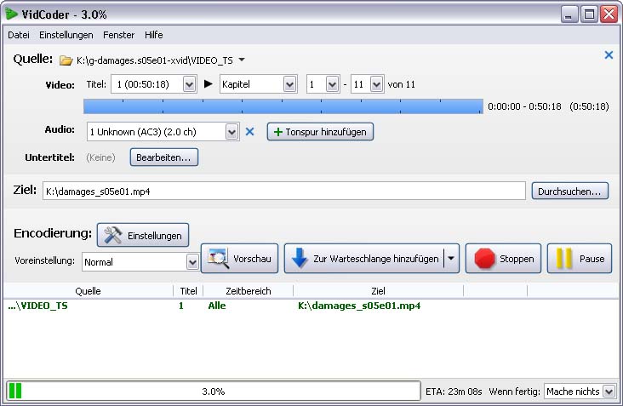Open the Voreinstellung preset dropdown
623x406 pixels.
pos(140,262)
